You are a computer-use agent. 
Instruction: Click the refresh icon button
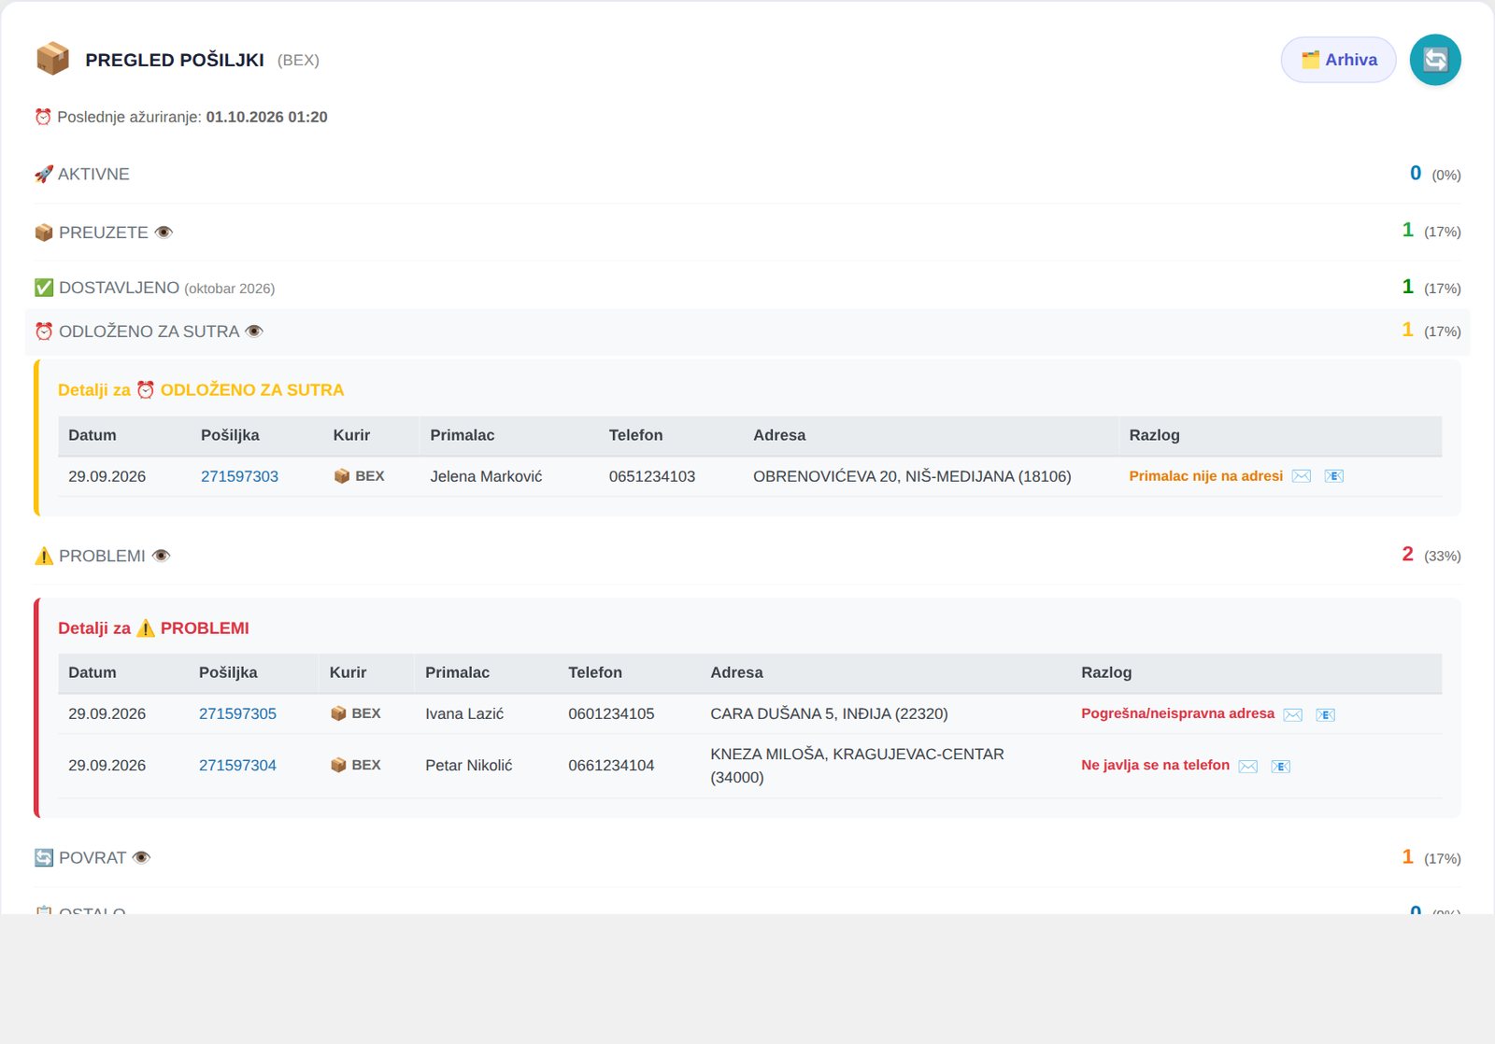coord(1435,60)
